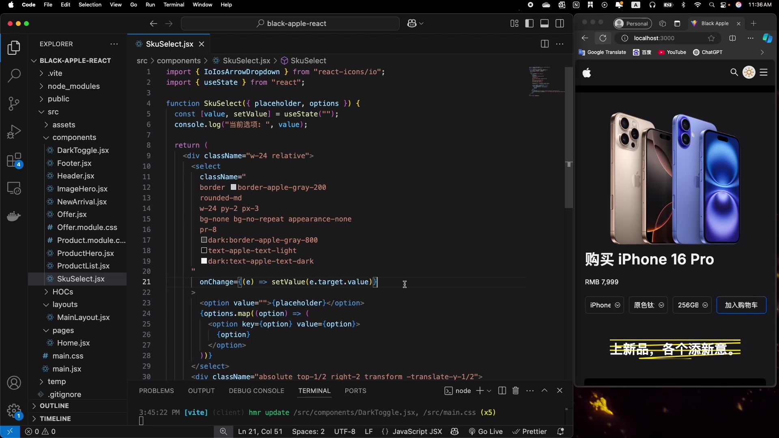Open YouTube bookmark in browser
This screenshot has width=779, height=438.
672,52
